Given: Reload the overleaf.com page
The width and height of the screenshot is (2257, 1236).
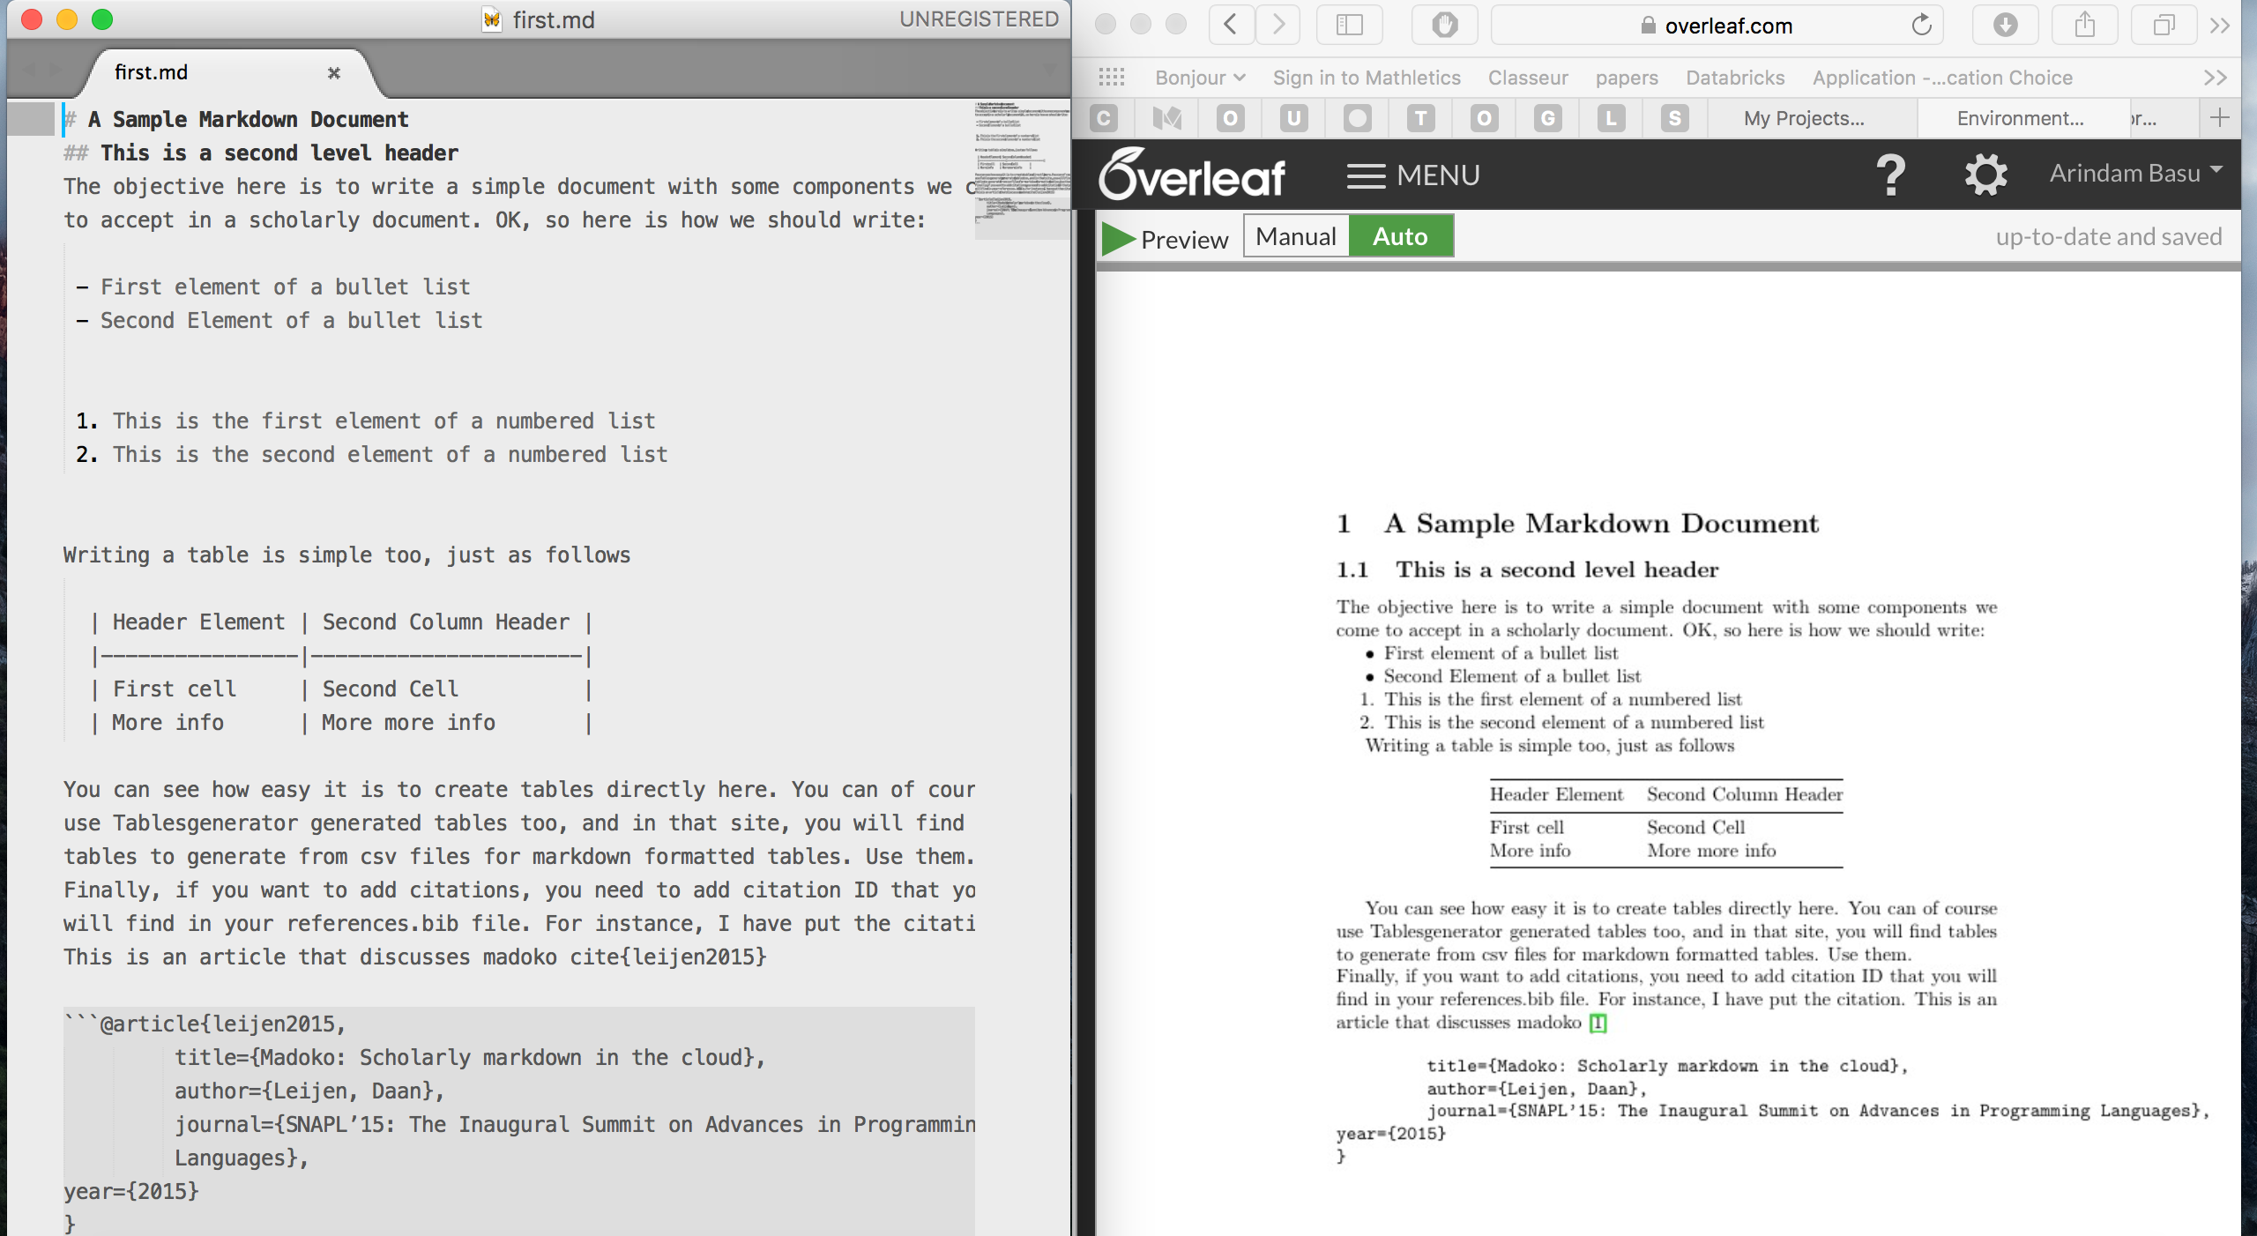Looking at the screenshot, I should (1920, 25).
